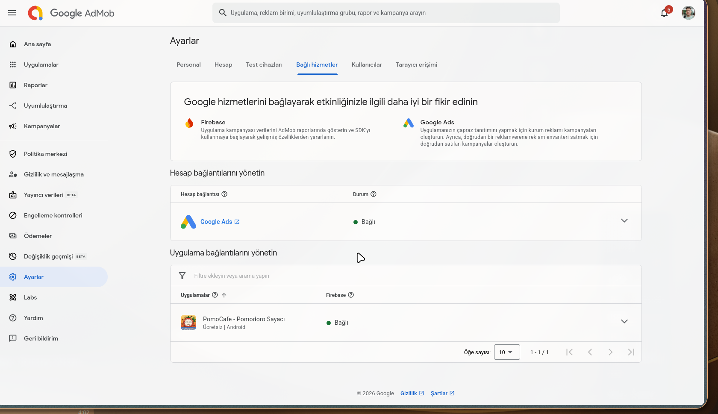
Task: Open the Gizlilik footer link
Action: (412, 393)
